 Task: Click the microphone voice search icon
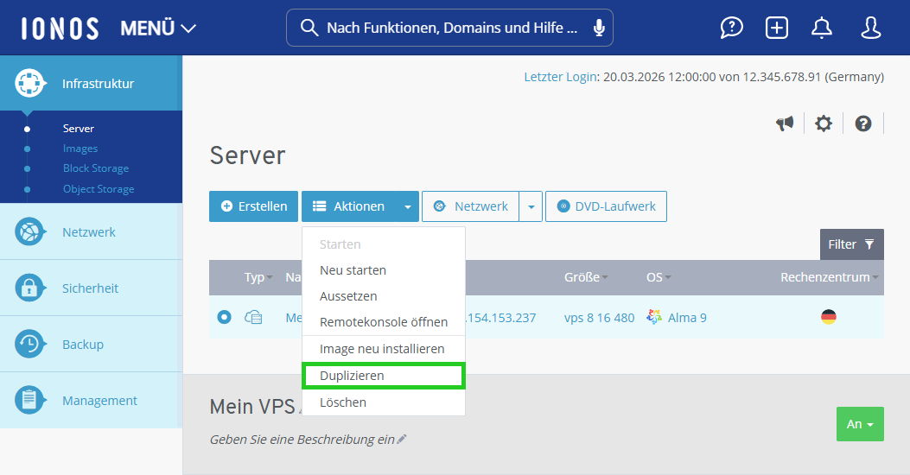pos(599,28)
